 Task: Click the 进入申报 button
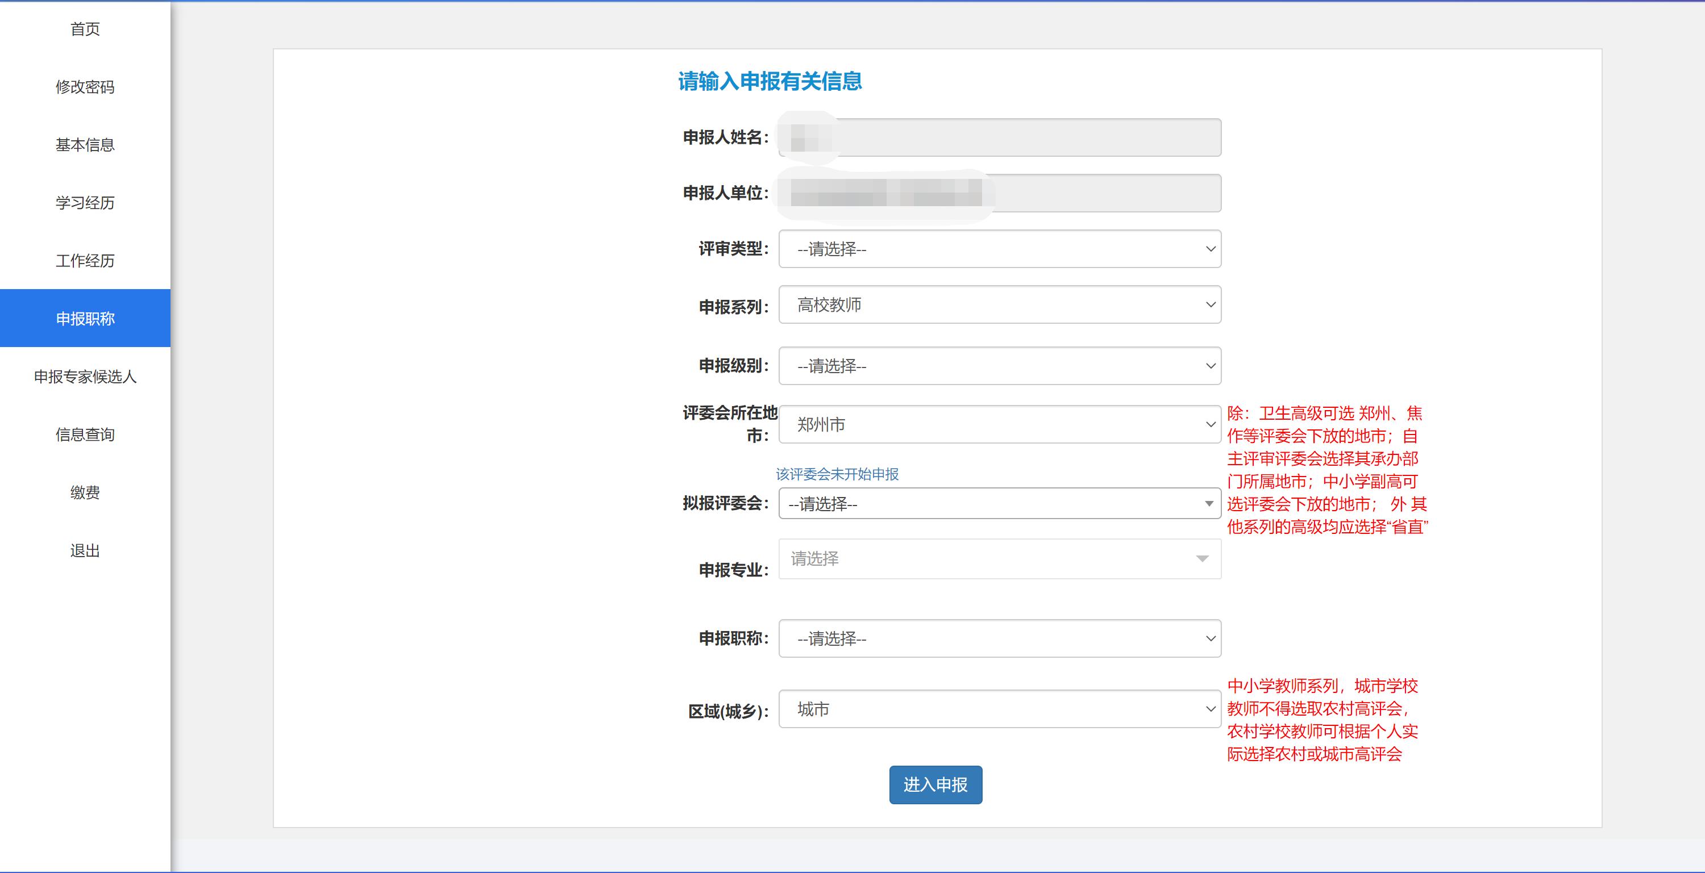936,784
